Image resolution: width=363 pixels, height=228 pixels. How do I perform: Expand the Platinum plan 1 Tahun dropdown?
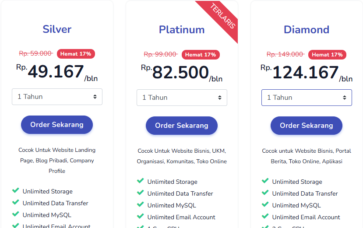pyautogui.click(x=182, y=98)
